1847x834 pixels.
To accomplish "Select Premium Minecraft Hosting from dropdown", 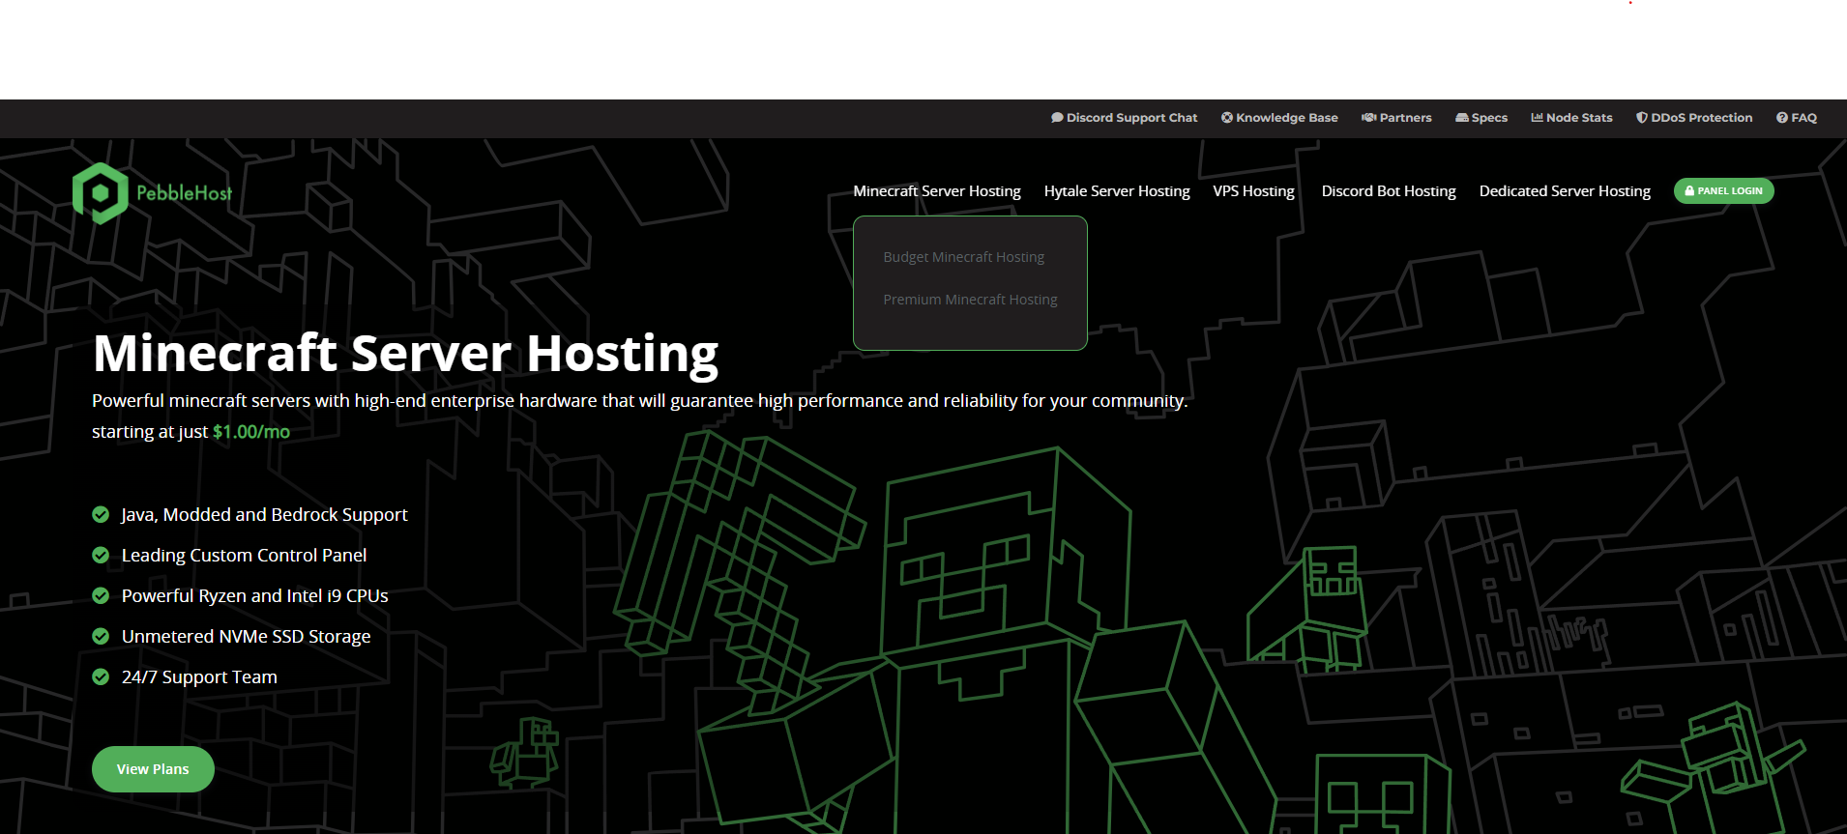I will pos(970,300).
